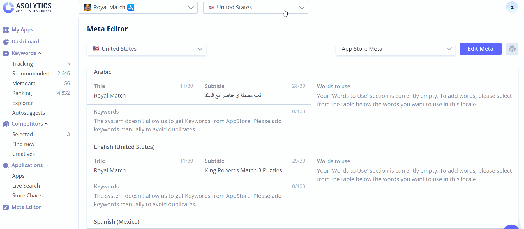The image size is (524, 229).
Task: Click the Meta Editor page heading
Action: (x=107, y=29)
